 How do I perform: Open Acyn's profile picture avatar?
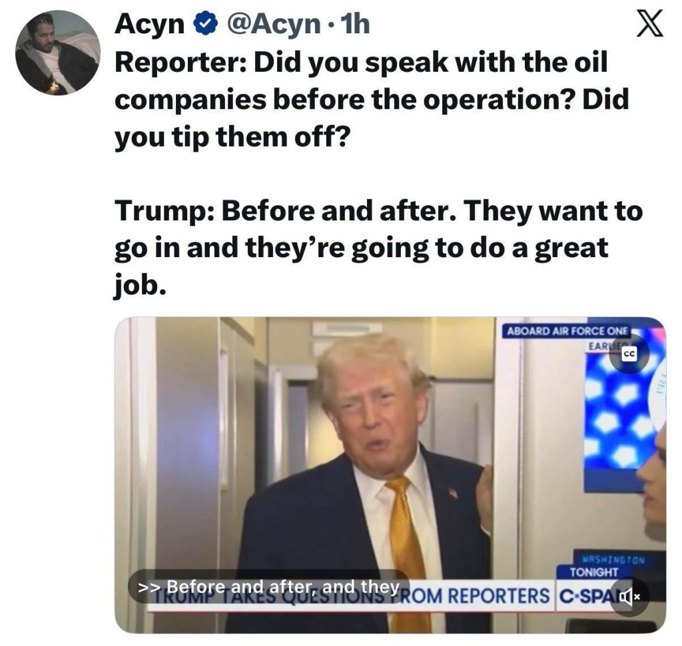coord(57,53)
